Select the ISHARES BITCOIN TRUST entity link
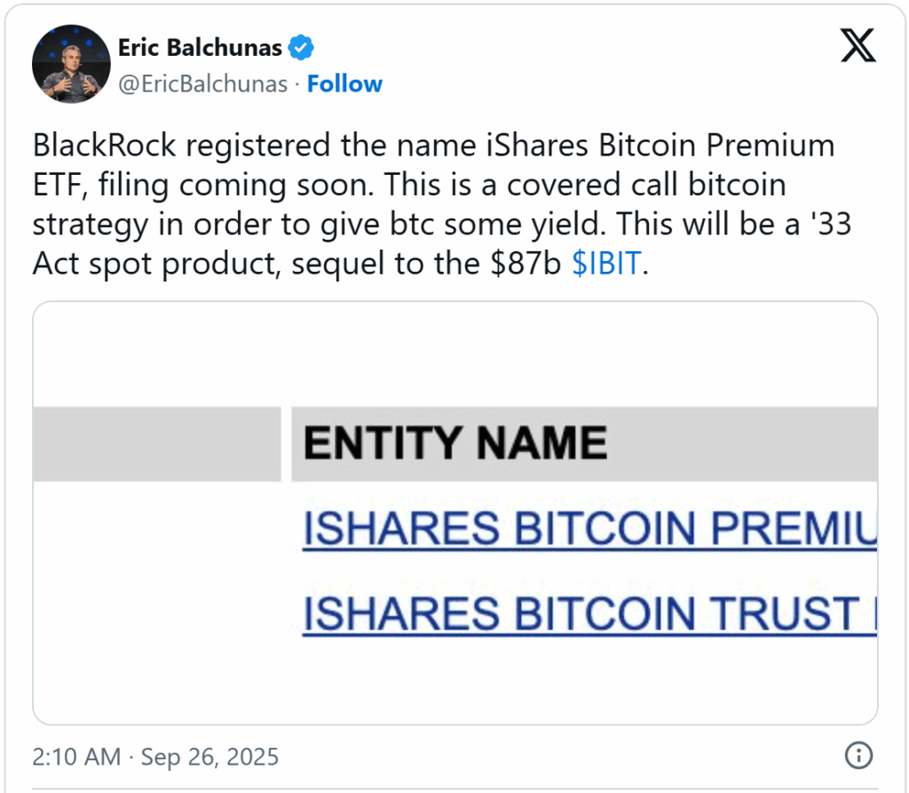The width and height of the screenshot is (909, 793). pyautogui.click(x=589, y=615)
